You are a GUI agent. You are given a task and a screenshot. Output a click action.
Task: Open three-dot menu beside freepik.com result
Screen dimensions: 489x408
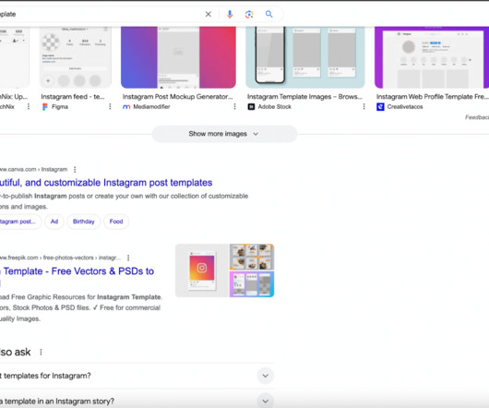pyautogui.click(x=128, y=258)
